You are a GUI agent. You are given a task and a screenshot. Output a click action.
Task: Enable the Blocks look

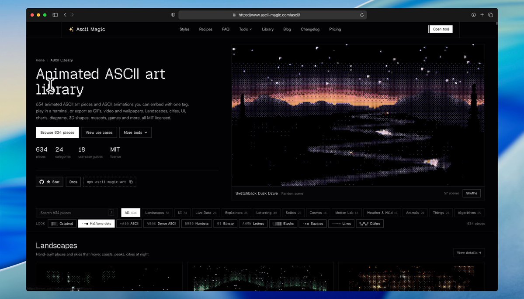pyautogui.click(x=283, y=224)
